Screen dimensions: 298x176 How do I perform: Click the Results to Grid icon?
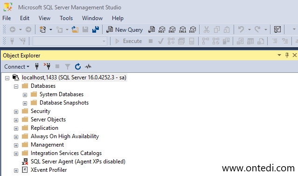coord(250,41)
